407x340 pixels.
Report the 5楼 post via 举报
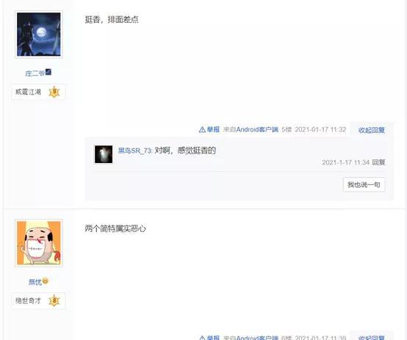[213, 129]
